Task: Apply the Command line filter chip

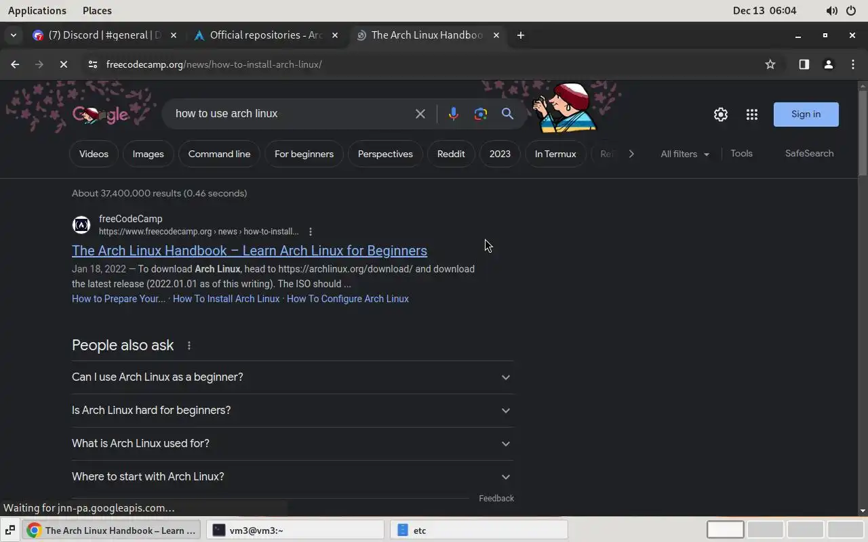Action: click(x=219, y=154)
